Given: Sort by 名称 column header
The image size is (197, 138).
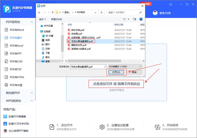Looking at the screenshot, I should 70,25.
